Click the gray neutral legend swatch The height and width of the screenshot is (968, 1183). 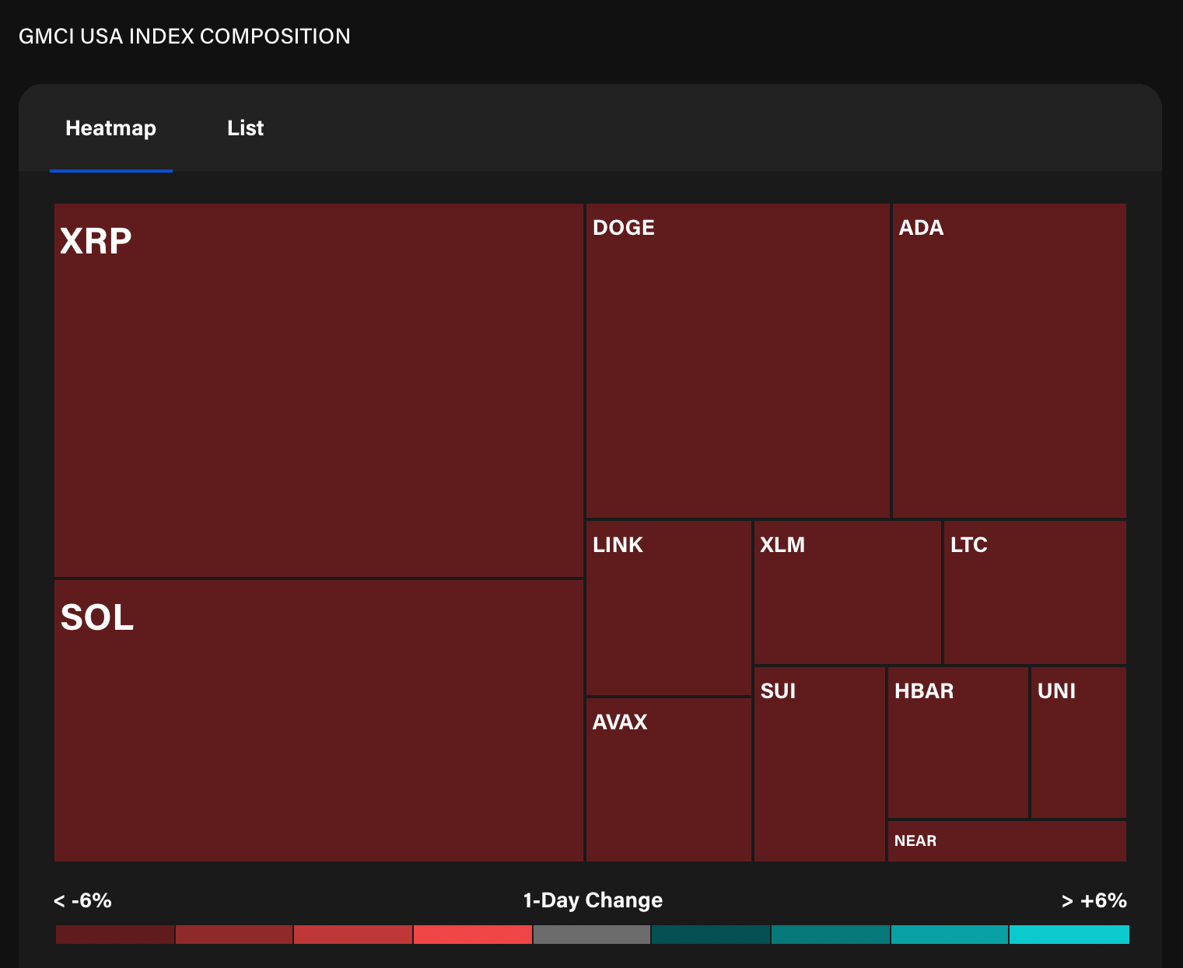[592, 935]
